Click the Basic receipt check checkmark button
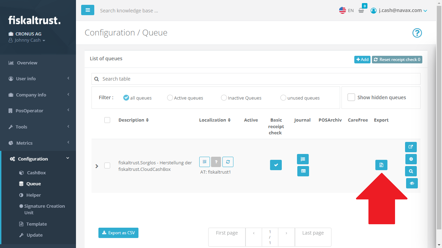Image resolution: width=442 pixels, height=248 pixels. [x=276, y=165]
